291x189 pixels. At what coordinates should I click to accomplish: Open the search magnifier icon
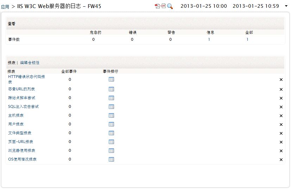(x=170, y=6)
